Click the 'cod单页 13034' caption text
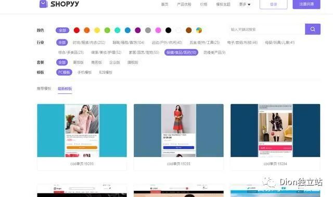 point(275,164)
